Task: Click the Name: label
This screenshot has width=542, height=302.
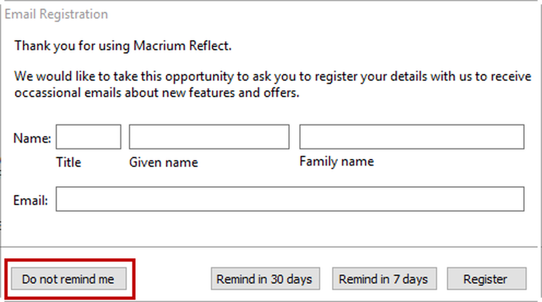Action: tap(32, 138)
